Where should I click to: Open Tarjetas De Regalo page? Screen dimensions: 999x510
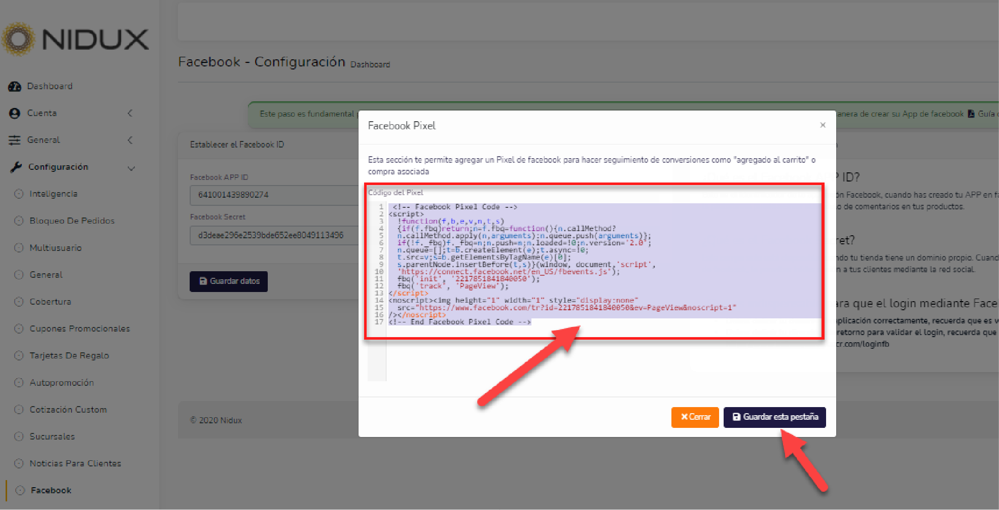(69, 355)
